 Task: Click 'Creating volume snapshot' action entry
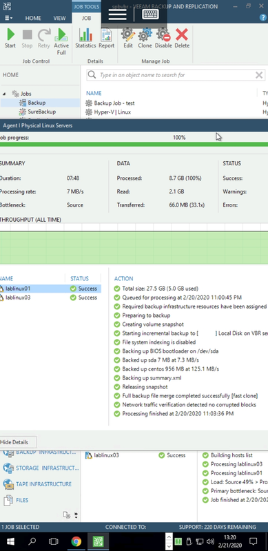click(149, 324)
